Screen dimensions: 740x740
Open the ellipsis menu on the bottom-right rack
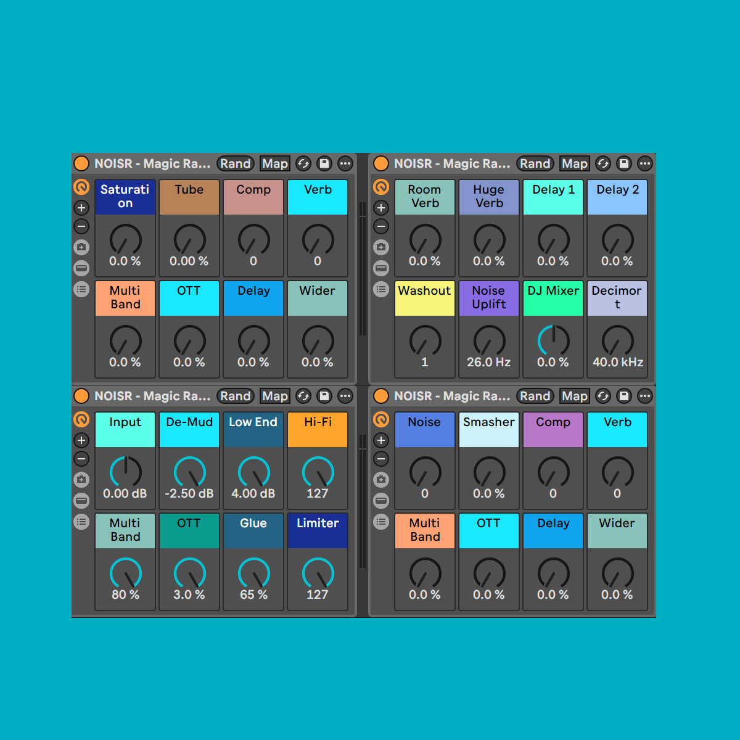pyautogui.click(x=644, y=396)
